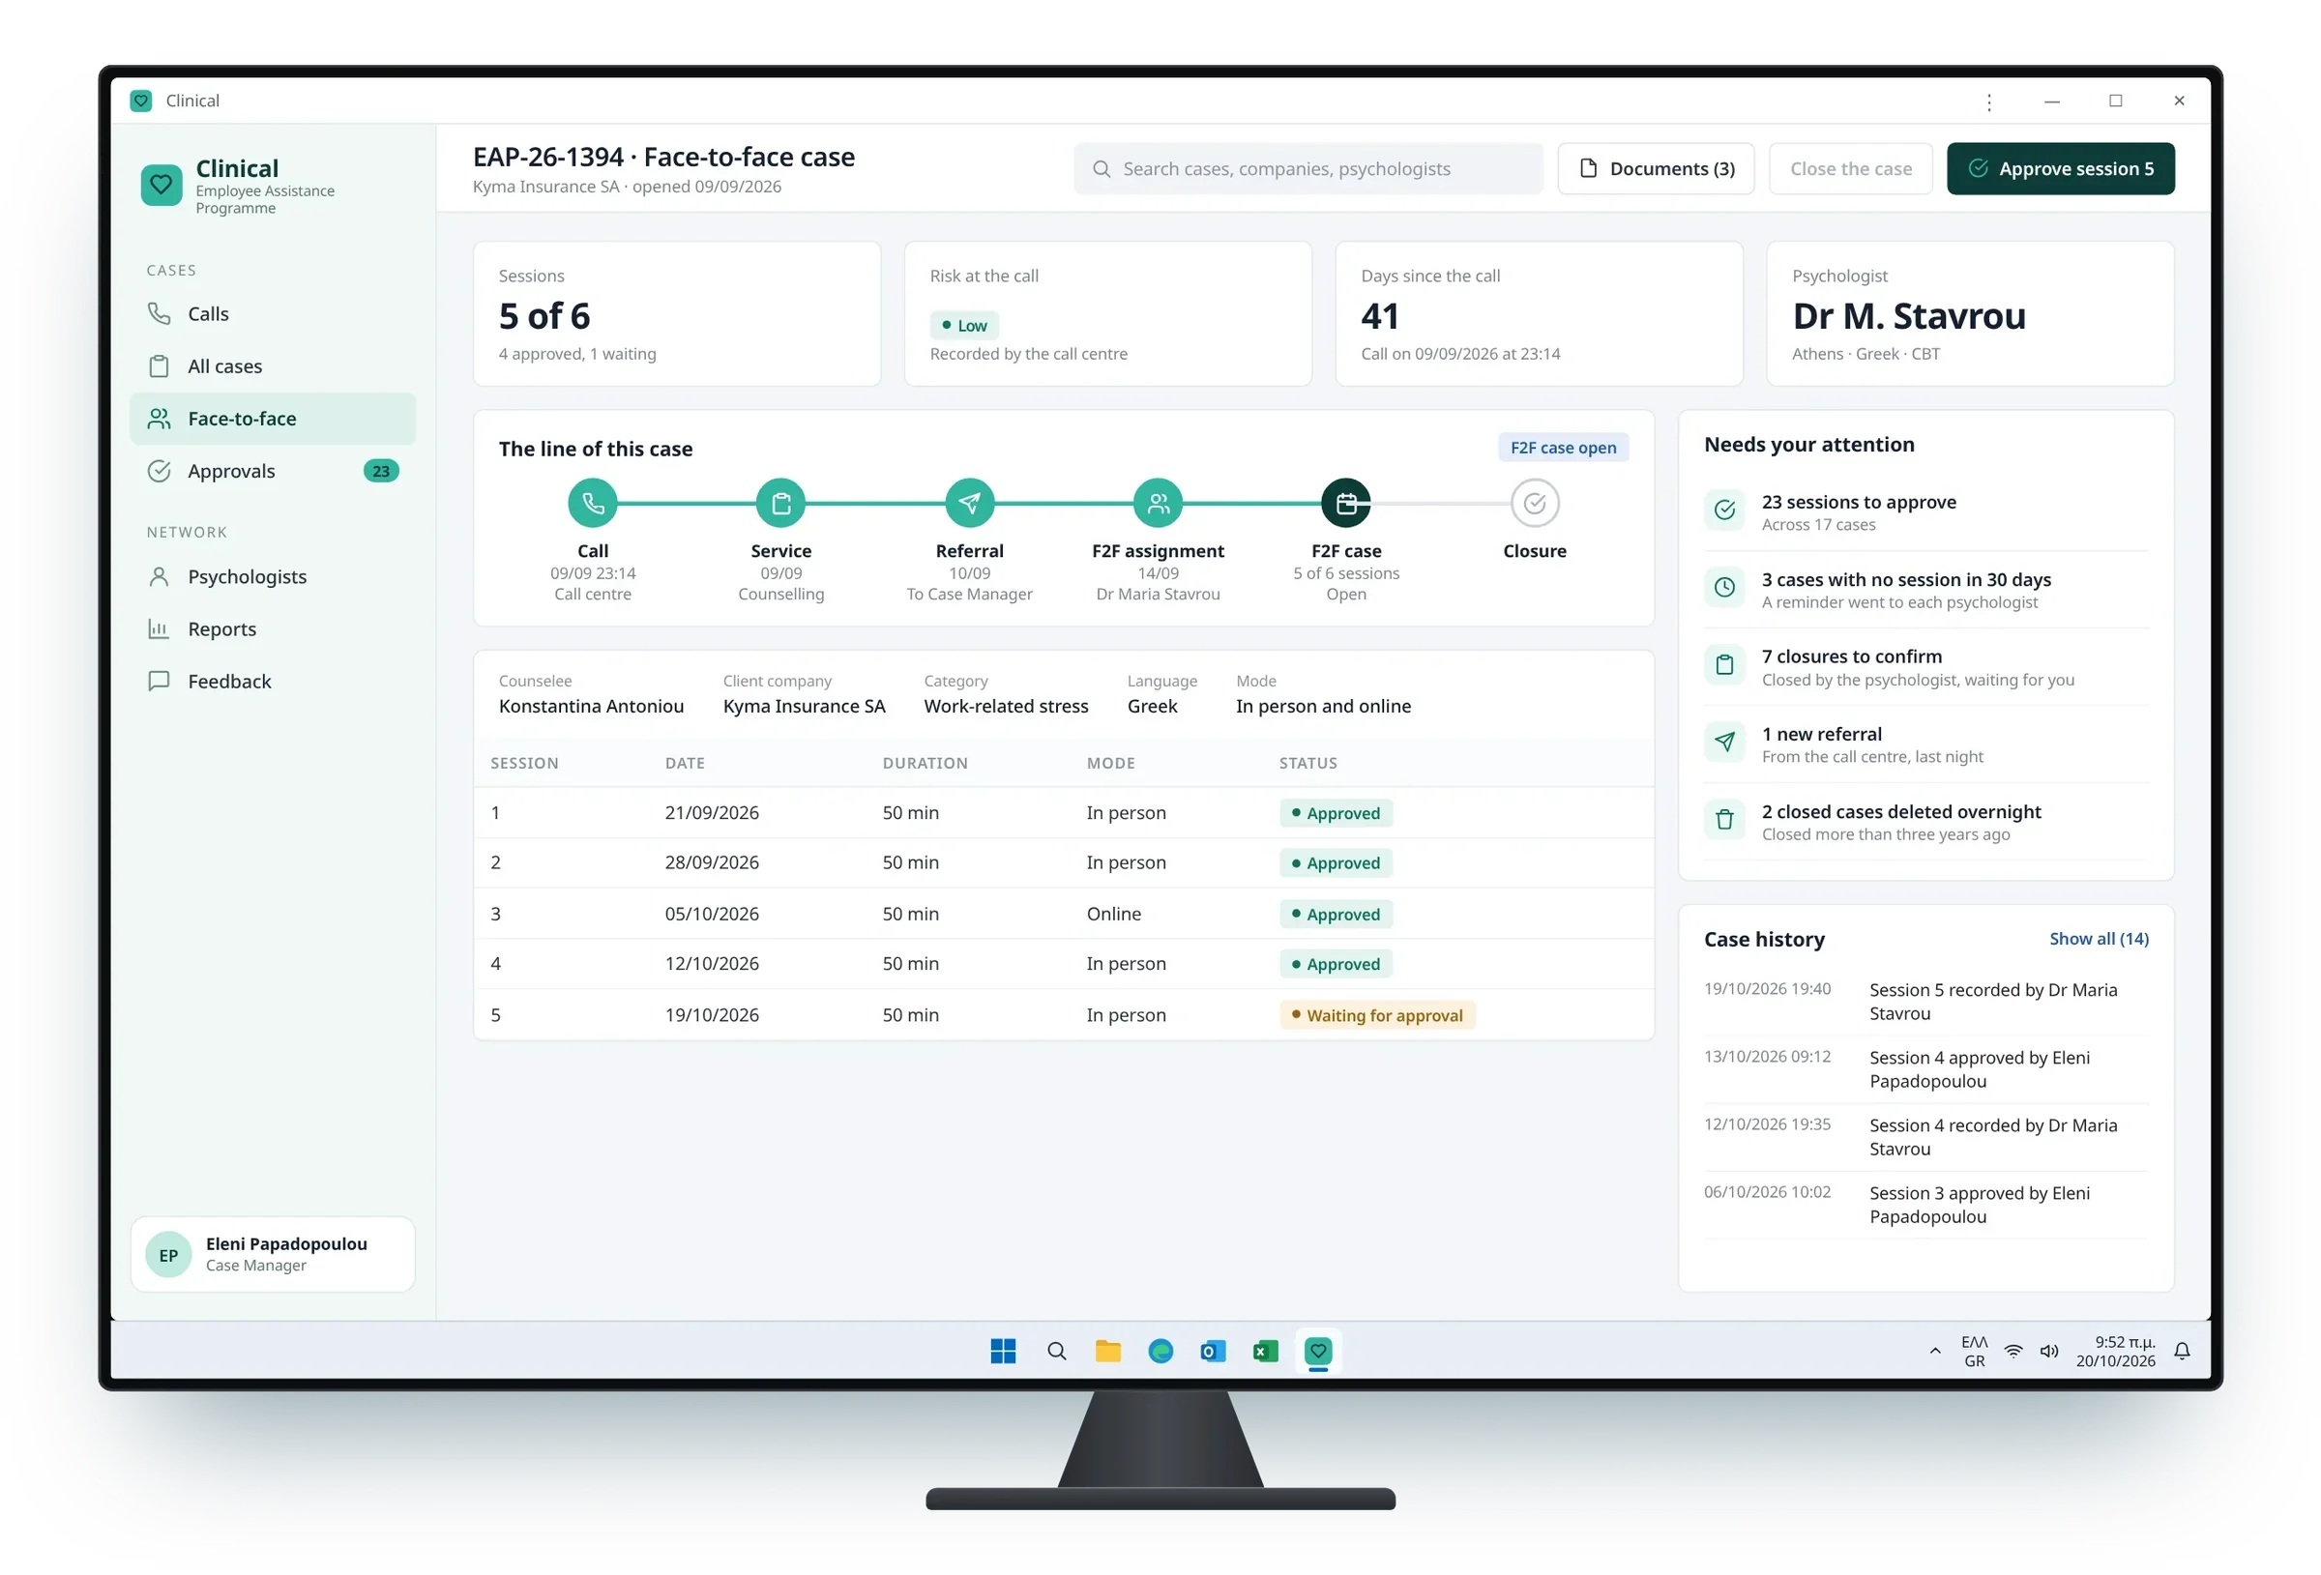Click the Low risk badge
Screen dimensions: 2321x1575
964,326
